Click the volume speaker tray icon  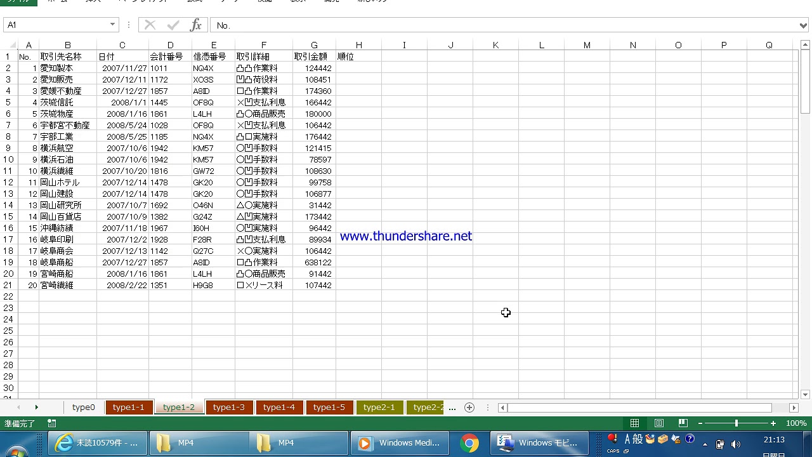pos(736,444)
